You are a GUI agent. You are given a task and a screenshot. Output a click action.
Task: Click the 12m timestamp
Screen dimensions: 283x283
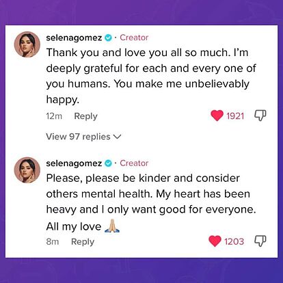point(54,116)
